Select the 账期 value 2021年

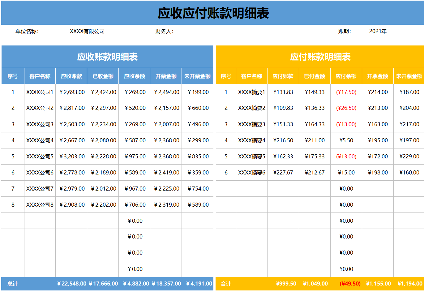(x=378, y=31)
